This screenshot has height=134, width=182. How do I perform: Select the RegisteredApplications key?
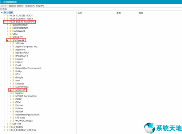(x=27, y=114)
